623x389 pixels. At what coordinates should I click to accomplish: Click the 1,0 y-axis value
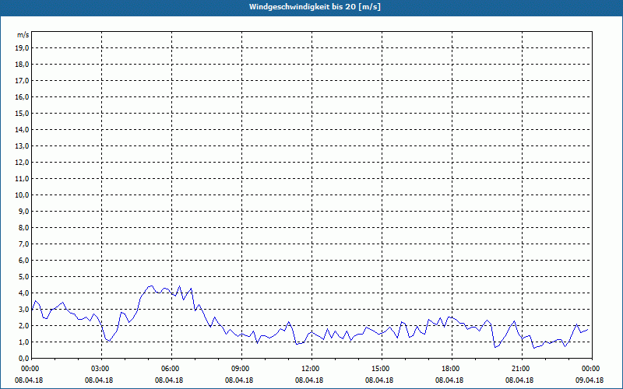click(24, 342)
